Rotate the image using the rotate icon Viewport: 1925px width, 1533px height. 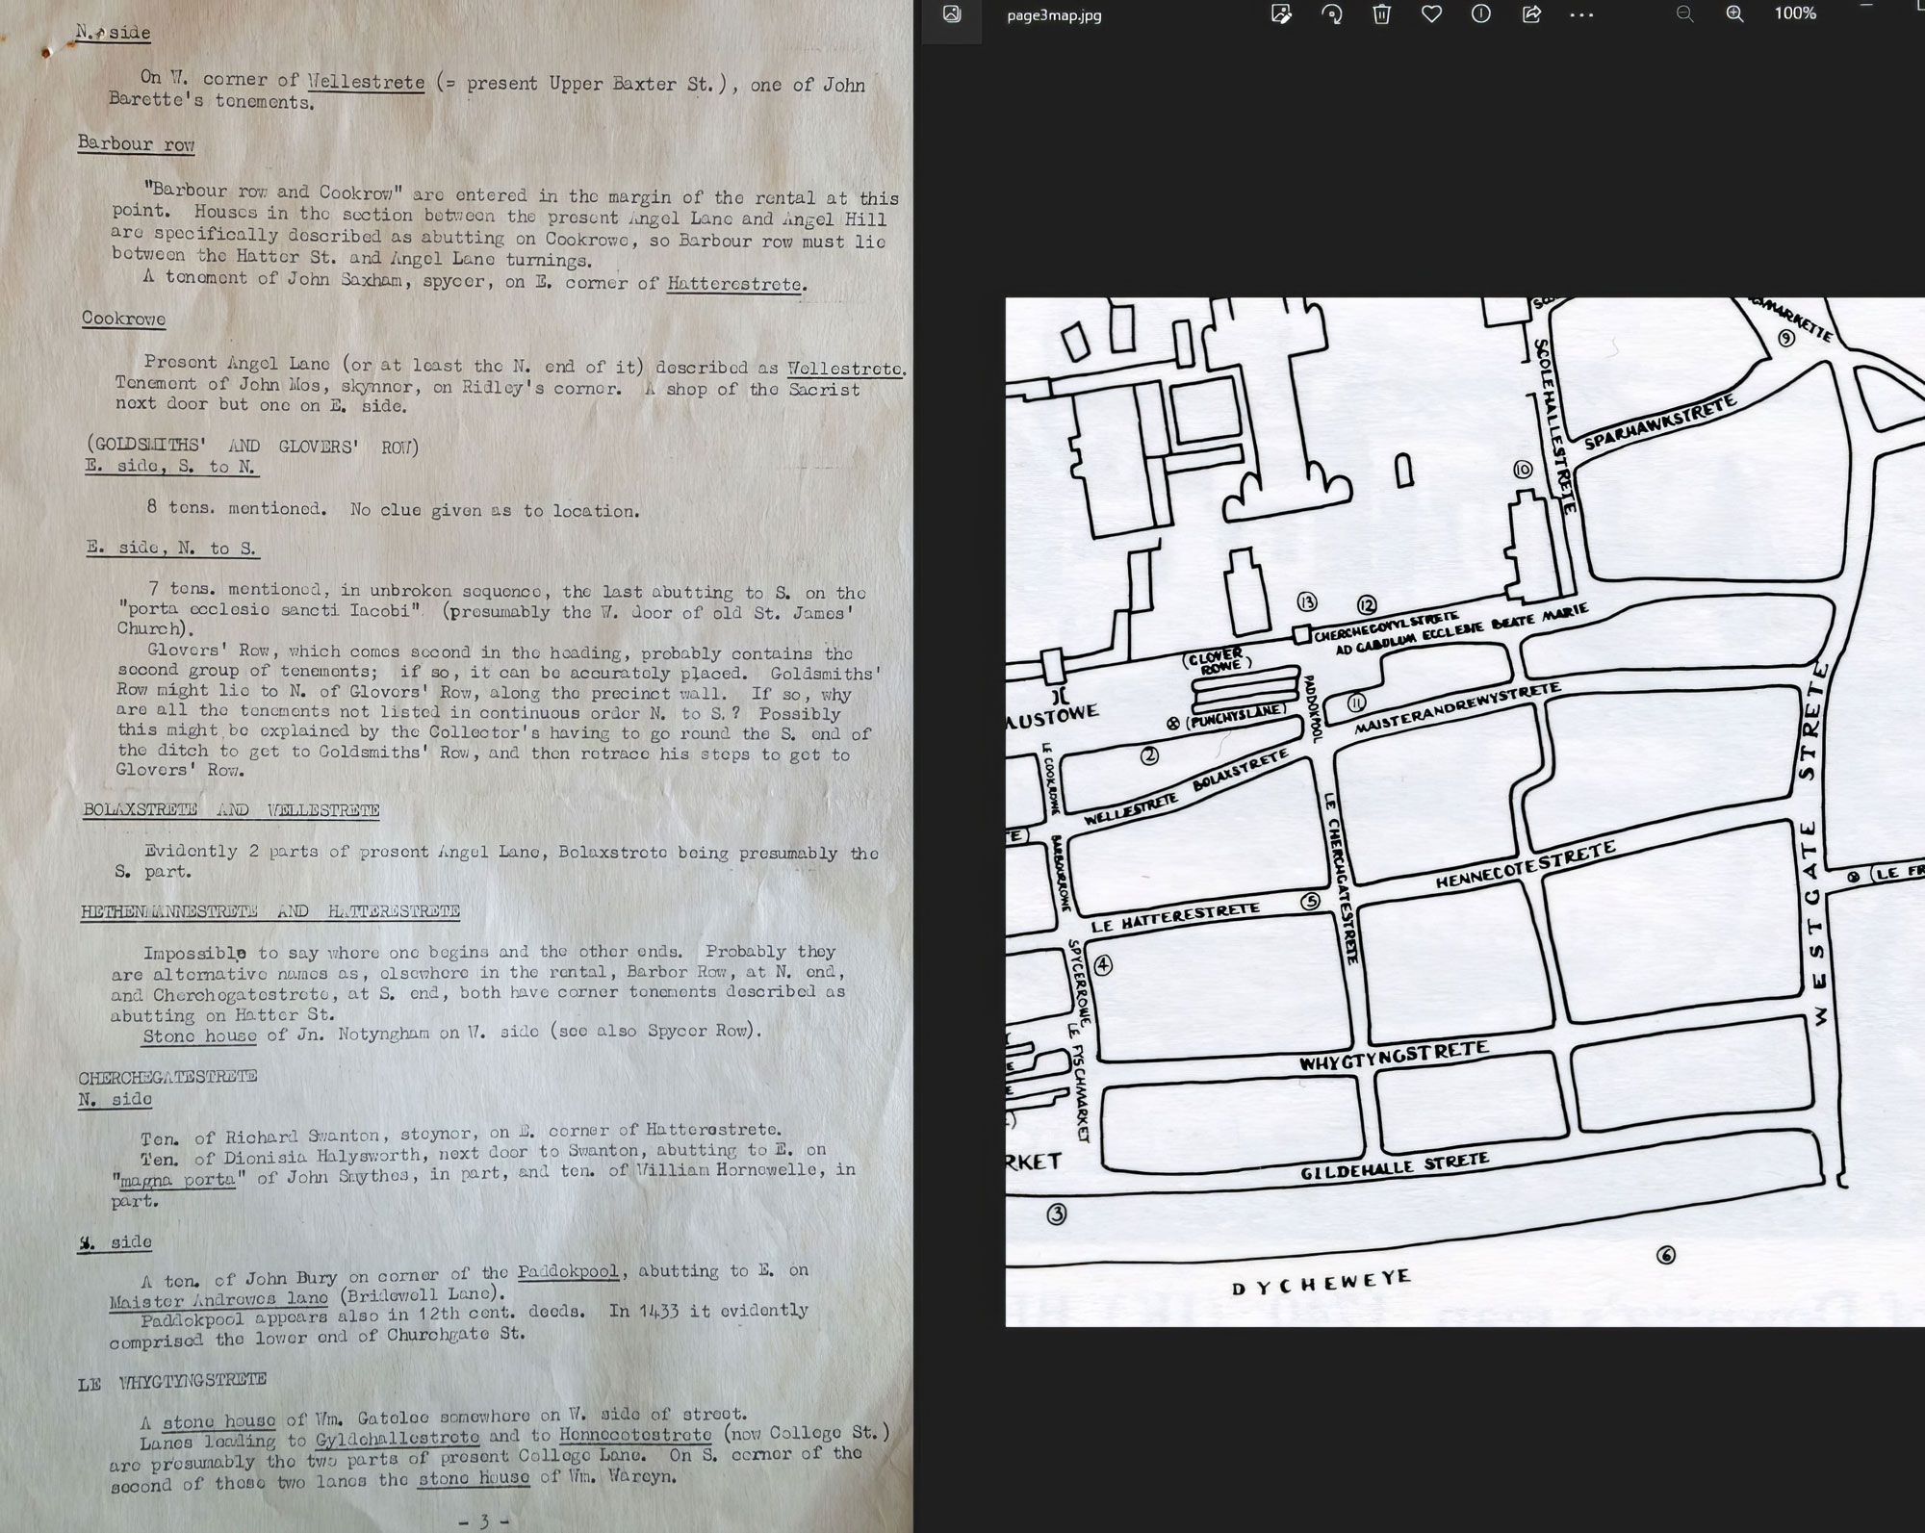click(x=1332, y=14)
